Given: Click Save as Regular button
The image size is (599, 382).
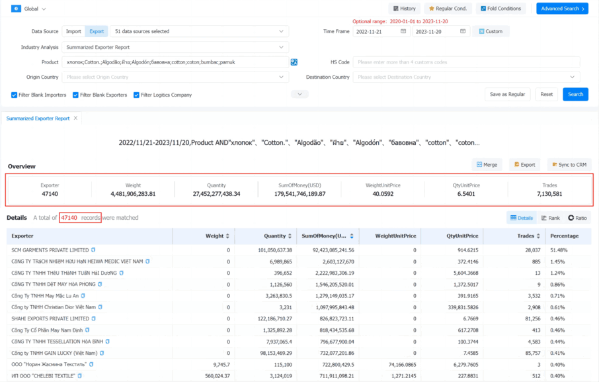Looking at the screenshot, I should (x=507, y=94).
